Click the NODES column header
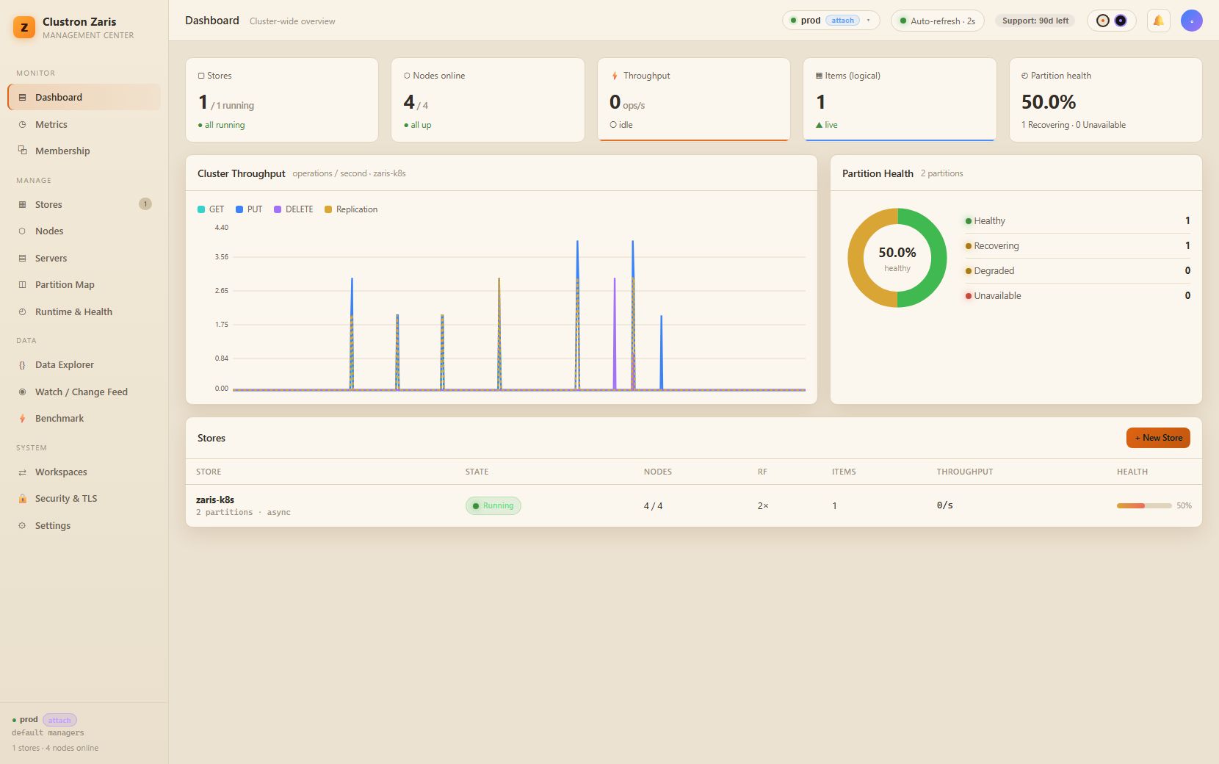The height and width of the screenshot is (764, 1219). tap(658, 472)
